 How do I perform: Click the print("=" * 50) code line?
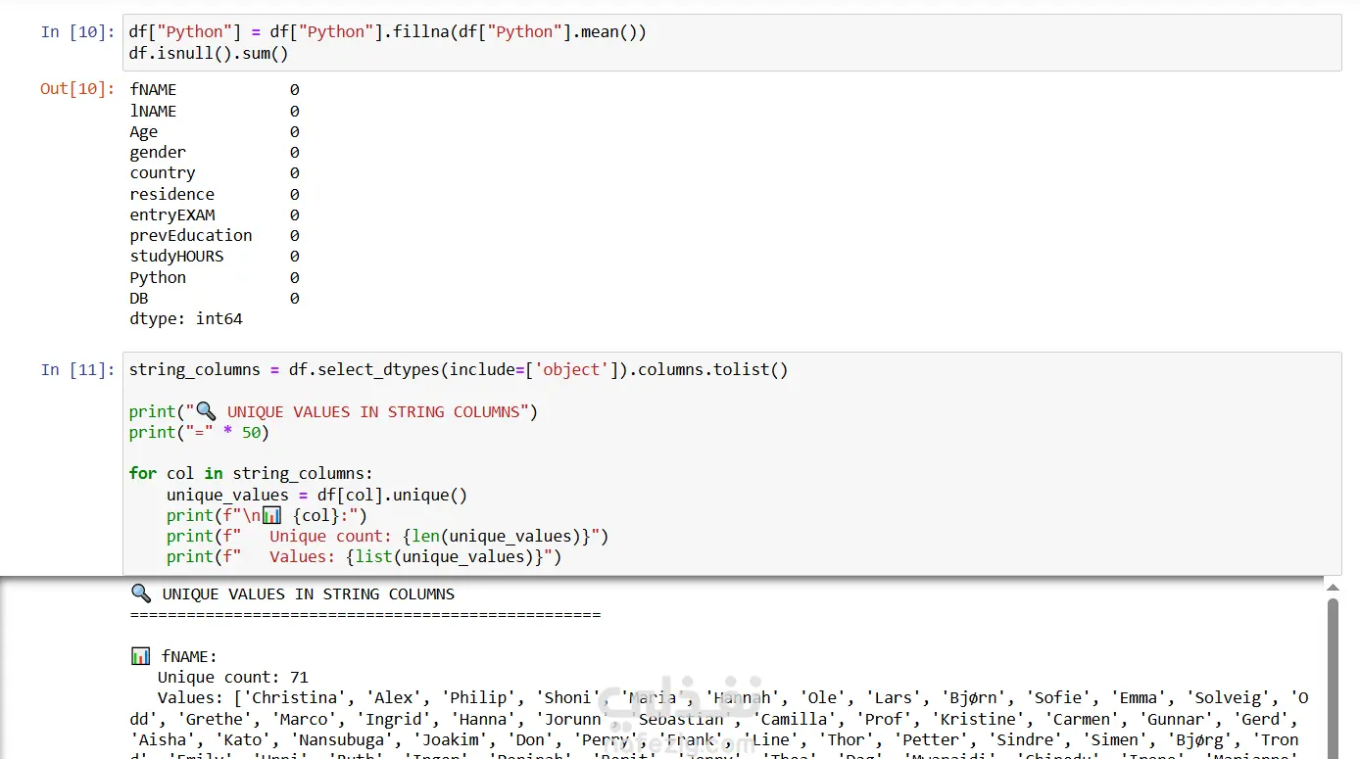coord(199,432)
